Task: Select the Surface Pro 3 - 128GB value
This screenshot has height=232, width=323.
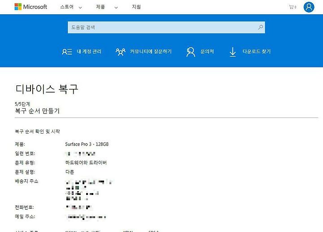Action: pos(87,144)
